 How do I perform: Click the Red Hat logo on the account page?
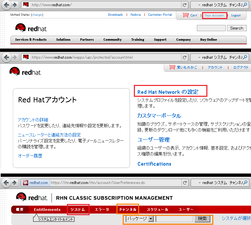tap(25, 72)
